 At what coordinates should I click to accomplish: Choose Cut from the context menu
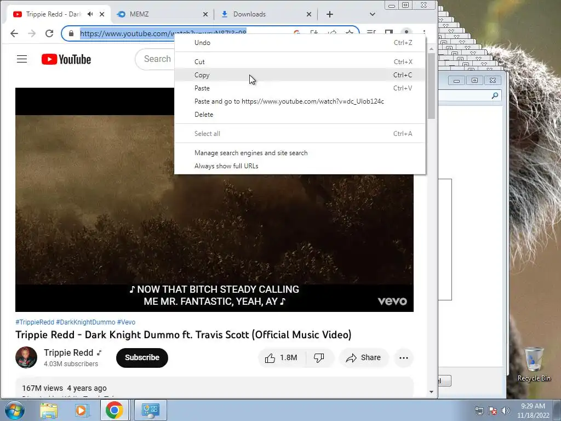coord(300,62)
